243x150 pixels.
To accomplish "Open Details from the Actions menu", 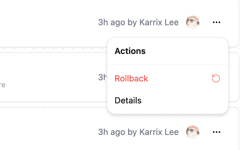I will point(128,101).
